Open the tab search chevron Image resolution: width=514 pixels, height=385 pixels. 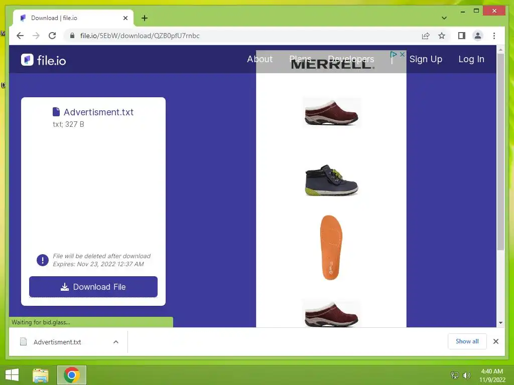tap(444, 18)
